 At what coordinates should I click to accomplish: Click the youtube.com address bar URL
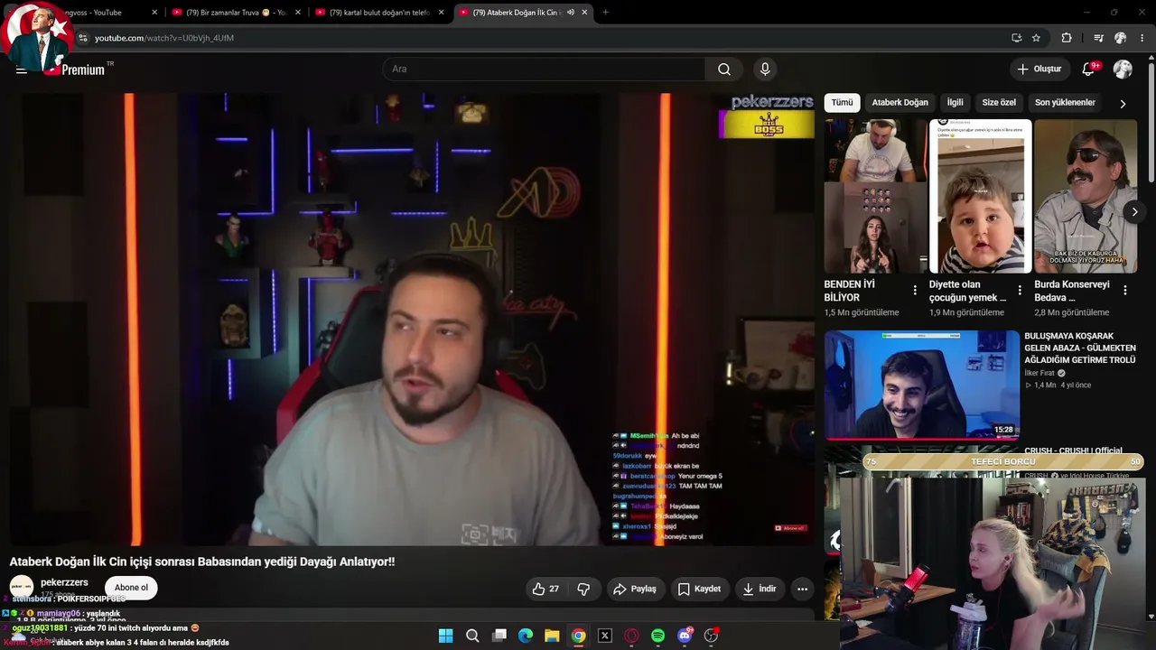pyautogui.click(x=164, y=38)
